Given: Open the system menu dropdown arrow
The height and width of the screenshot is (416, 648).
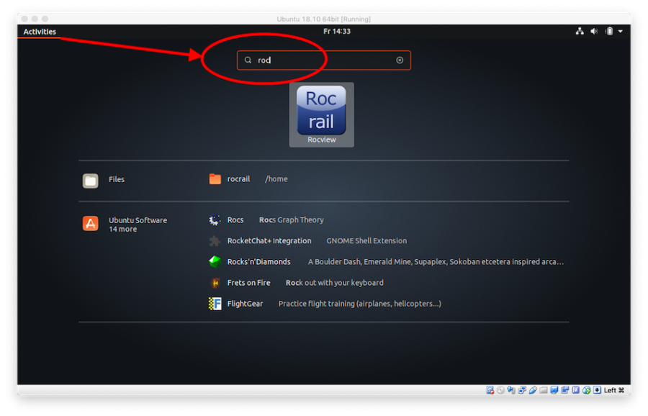Looking at the screenshot, I should [x=621, y=32].
